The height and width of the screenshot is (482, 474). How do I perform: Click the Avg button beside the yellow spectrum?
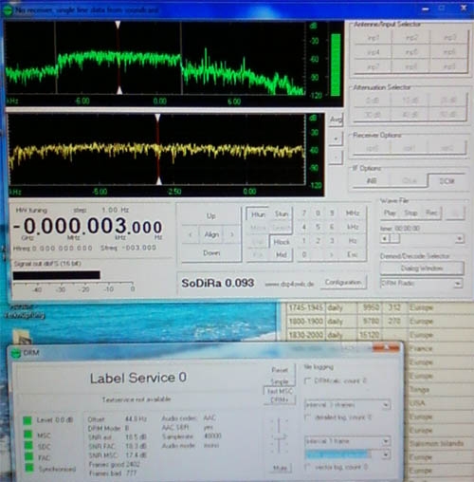(336, 120)
